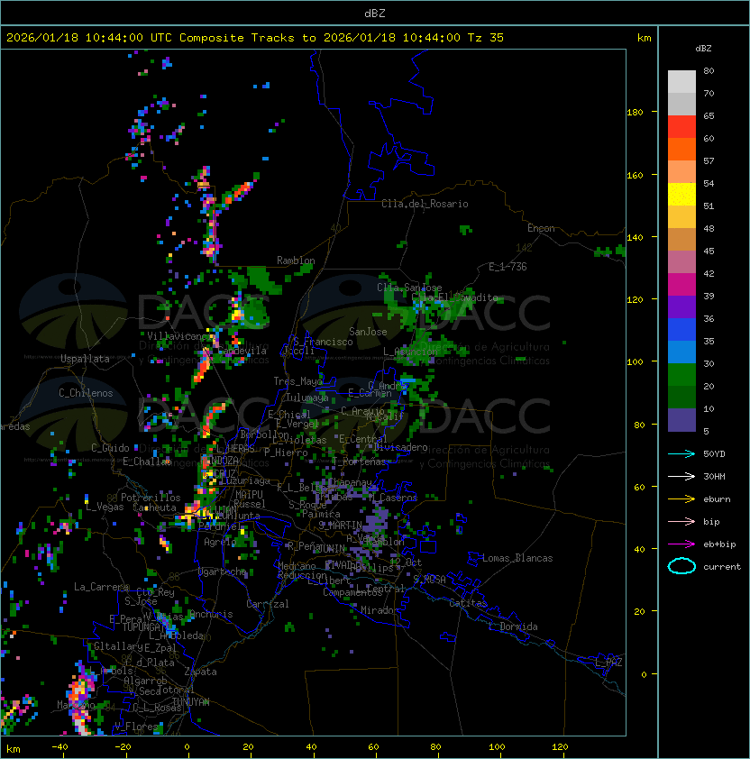
Task: Pick the royal blue 35–36 dBZ swatch
Action: coord(681,330)
